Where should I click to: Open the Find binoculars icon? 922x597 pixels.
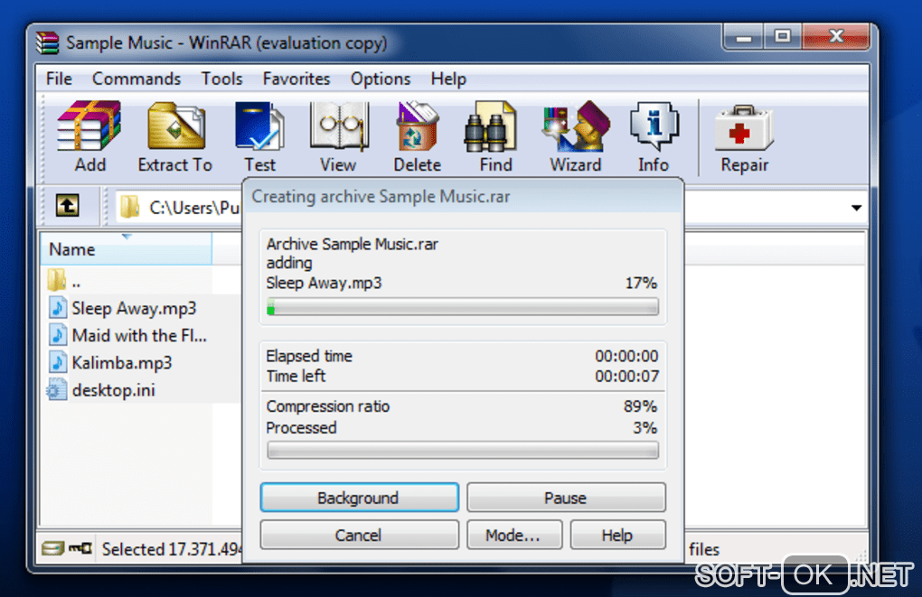click(490, 126)
